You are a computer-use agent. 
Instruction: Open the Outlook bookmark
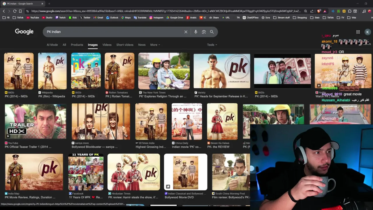112,17
